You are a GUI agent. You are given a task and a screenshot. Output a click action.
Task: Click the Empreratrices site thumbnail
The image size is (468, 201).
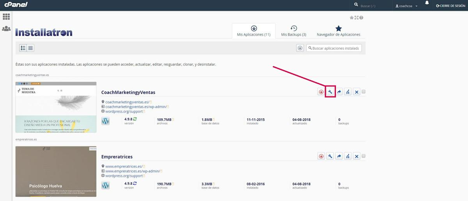pyautogui.click(x=56, y=171)
